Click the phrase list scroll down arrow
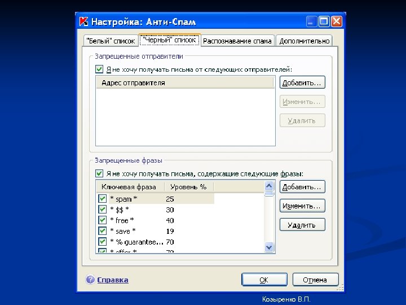Screen dimensions: 406x305 [269, 247]
